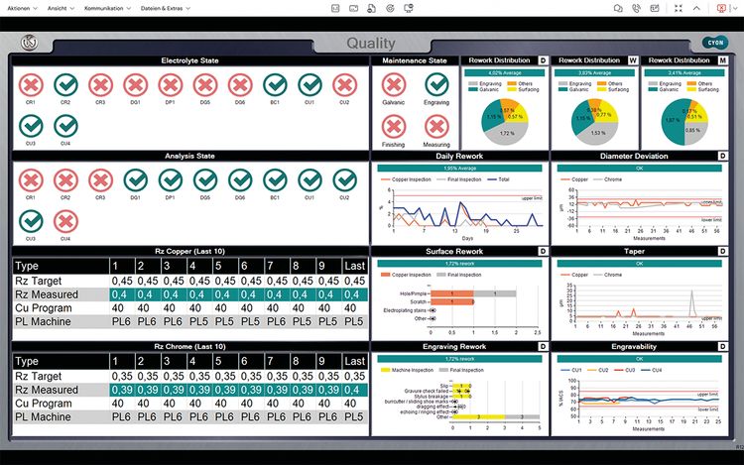
Task: Click the round company logo at the header's left end
Action: click(30, 43)
